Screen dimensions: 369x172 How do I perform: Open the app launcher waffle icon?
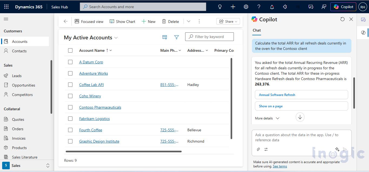coord(6,7)
